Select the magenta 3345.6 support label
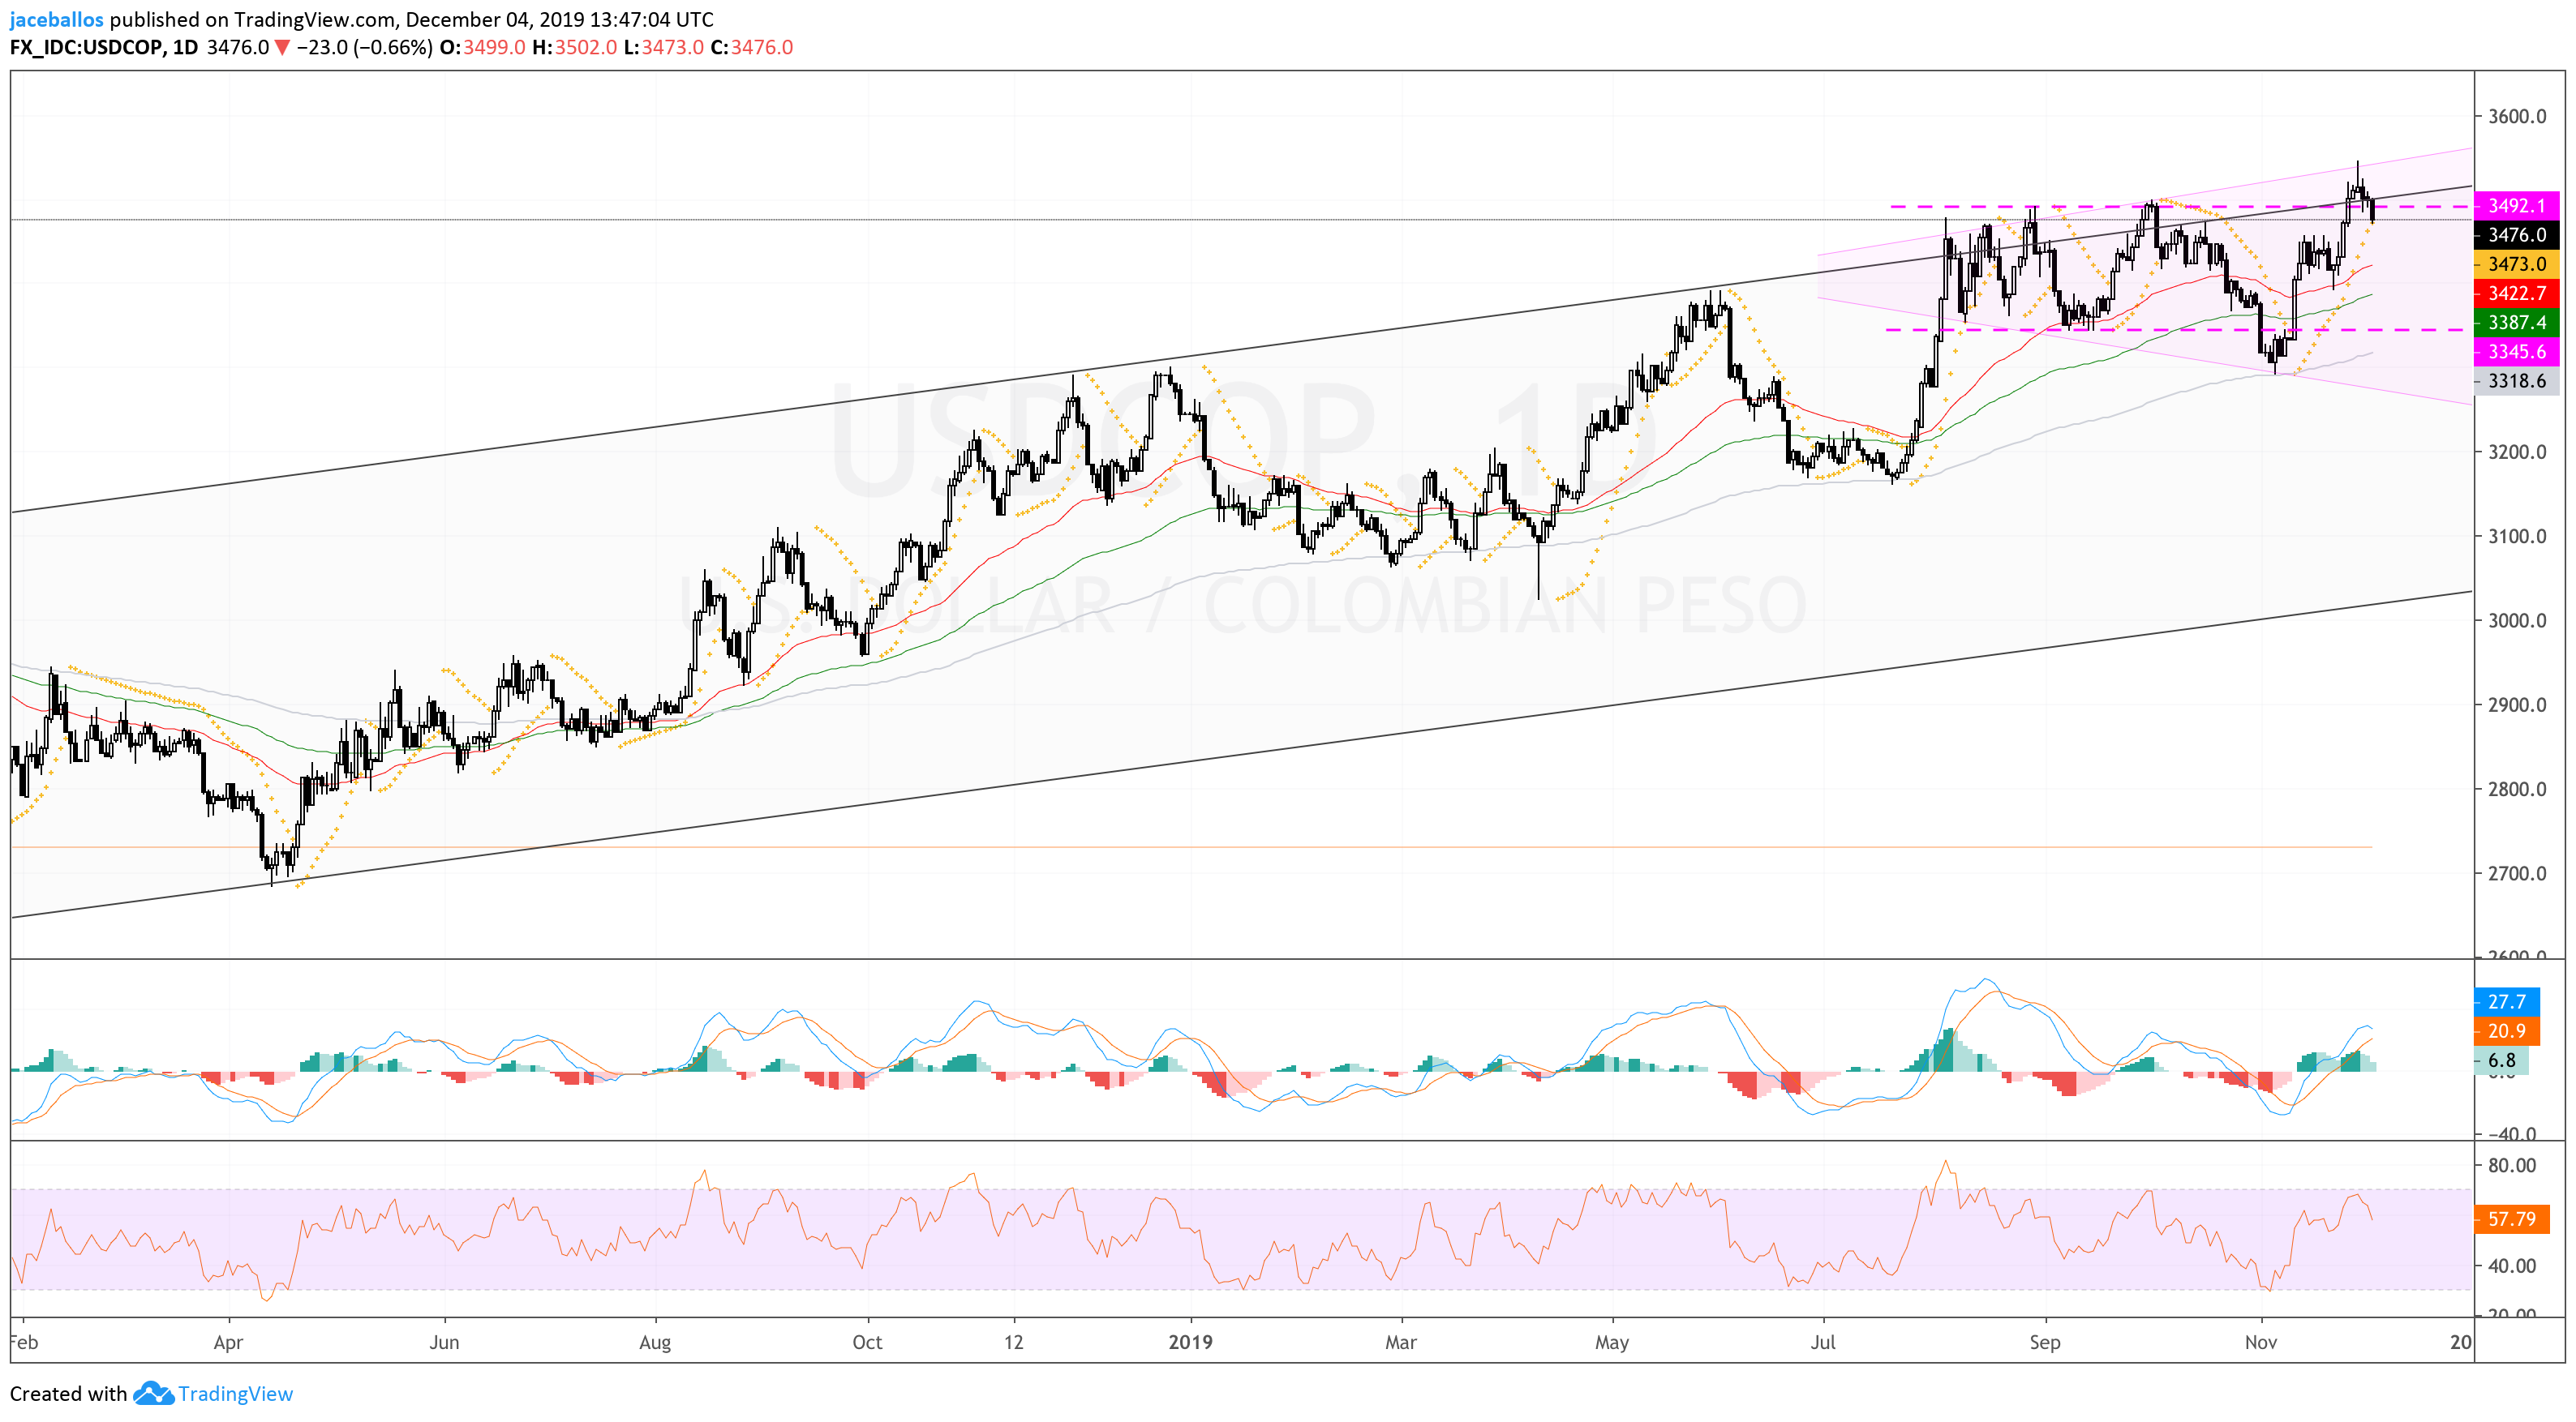The image size is (2576, 1422). (x=2516, y=351)
